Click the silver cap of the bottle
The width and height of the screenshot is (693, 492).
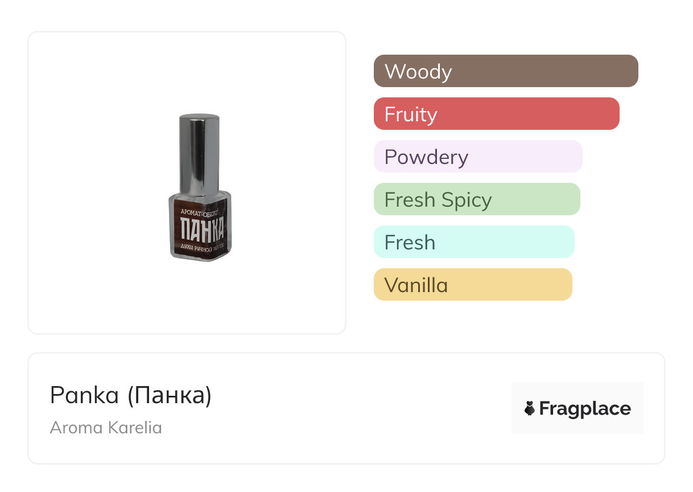point(199,153)
